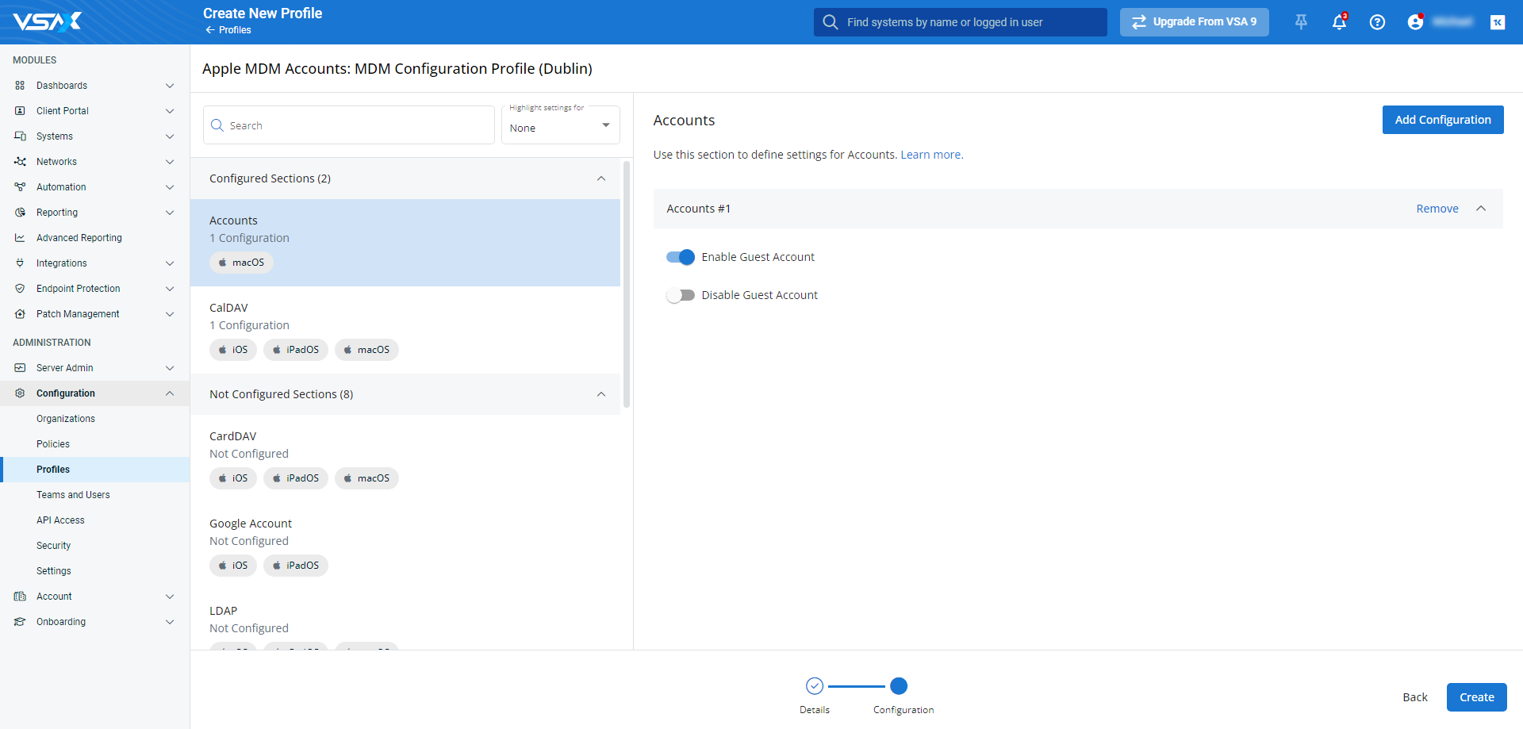Click the Client Portal icon
The image size is (1523, 729).
click(x=20, y=111)
